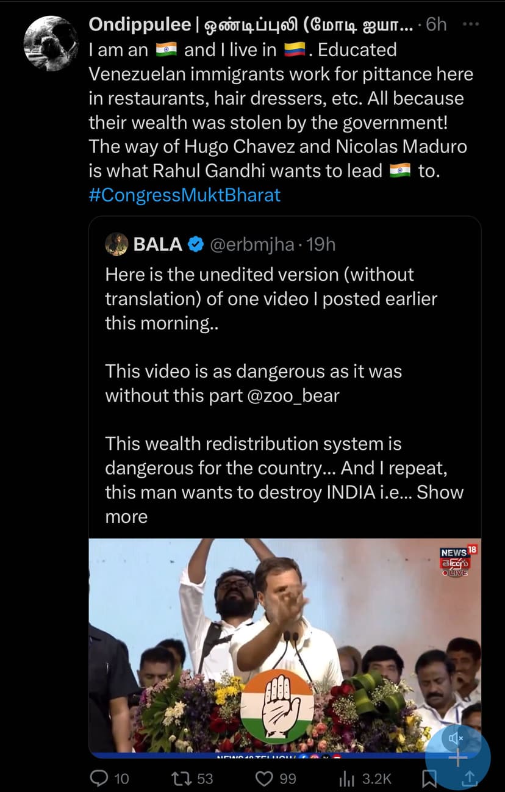Open the #CongressMuktBharat hashtag
This screenshot has height=792, width=505.
click(x=185, y=195)
